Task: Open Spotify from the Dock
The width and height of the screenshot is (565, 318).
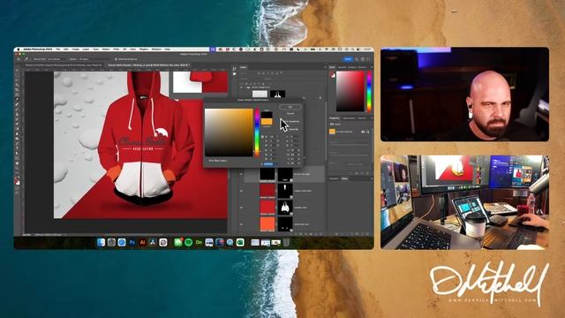Action: pos(188,243)
